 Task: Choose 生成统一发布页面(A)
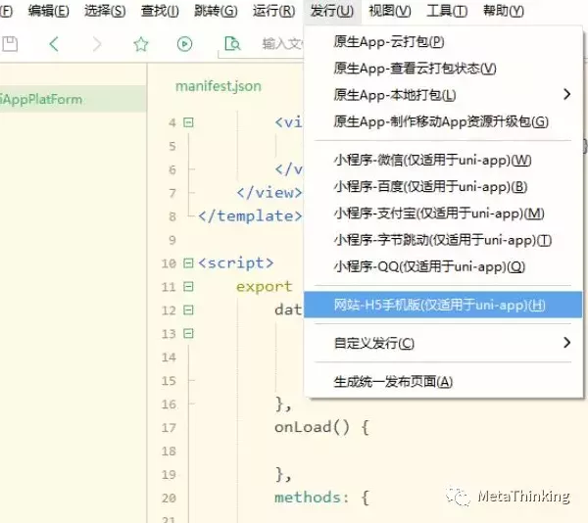pyautogui.click(x=443, y=382)
